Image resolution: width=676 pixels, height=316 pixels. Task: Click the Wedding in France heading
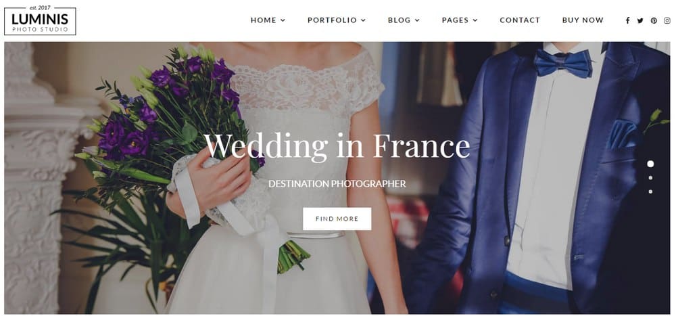point(337,146)
